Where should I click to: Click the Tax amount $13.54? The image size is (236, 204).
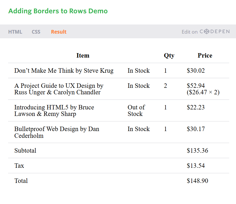click(196, 166)
